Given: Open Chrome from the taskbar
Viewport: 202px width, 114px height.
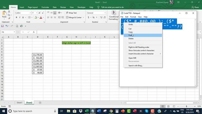Looking at the screenshot, I should (x=111, y=111).
